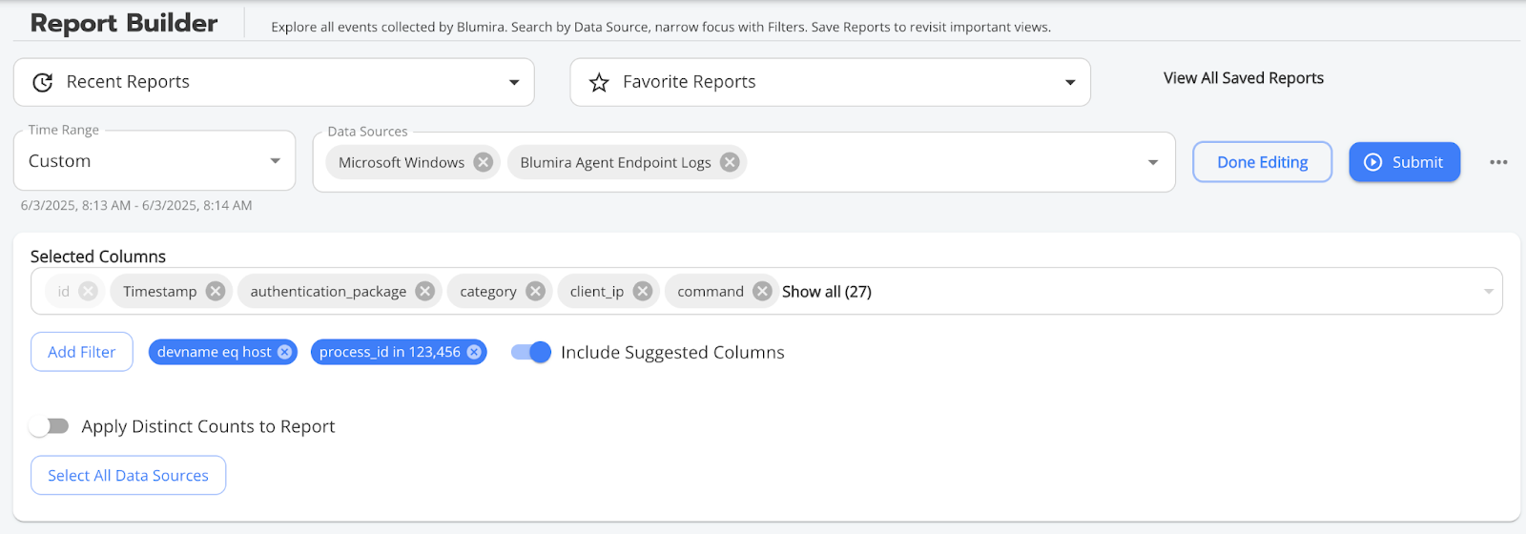1526x534 pixels.
Task: Click Show all (27) columns
Action: (827, 292)
